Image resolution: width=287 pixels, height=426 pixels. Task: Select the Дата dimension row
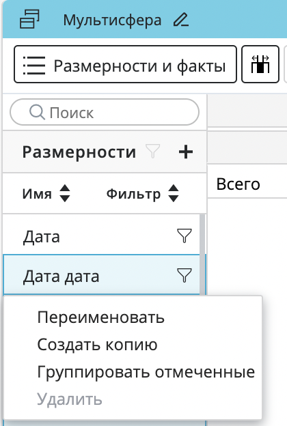pos(101,236)
